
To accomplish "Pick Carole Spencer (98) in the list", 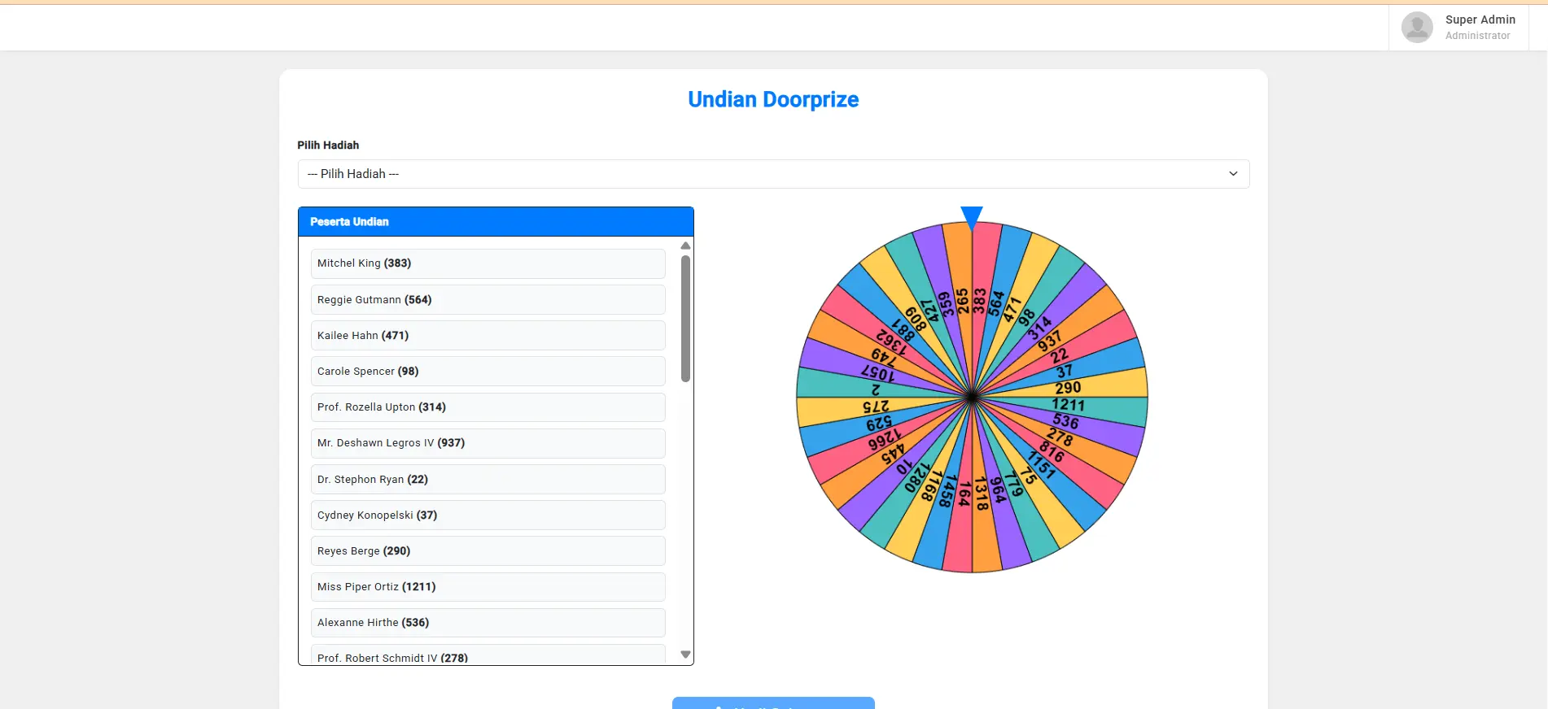I will point(488,372).
